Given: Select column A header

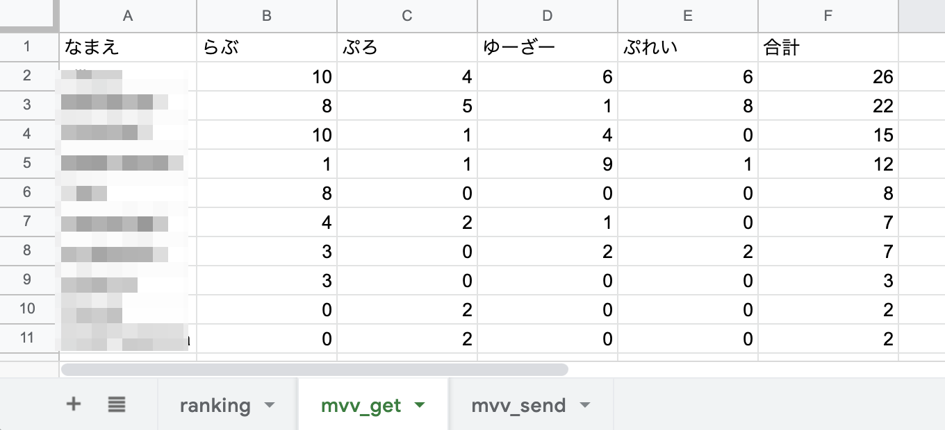Looking at the screenshot, I should 127,16.
